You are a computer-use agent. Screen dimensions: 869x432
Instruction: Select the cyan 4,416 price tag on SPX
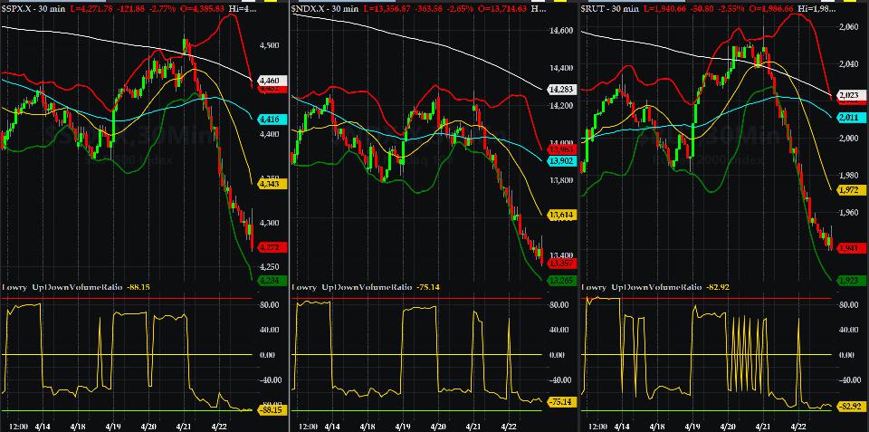(x=270, y=119)
